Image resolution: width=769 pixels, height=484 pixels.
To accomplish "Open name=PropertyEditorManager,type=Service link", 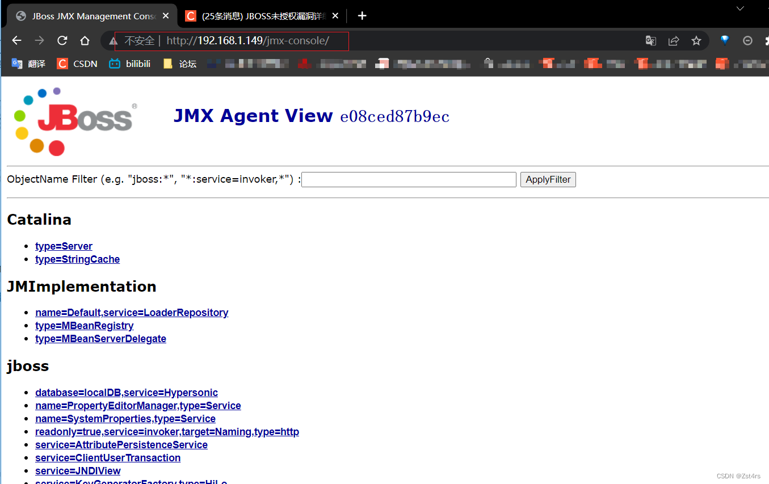I will (x=138, y=406).
